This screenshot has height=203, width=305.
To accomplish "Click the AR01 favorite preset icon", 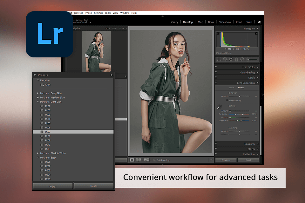I will (x=42, y=85).
